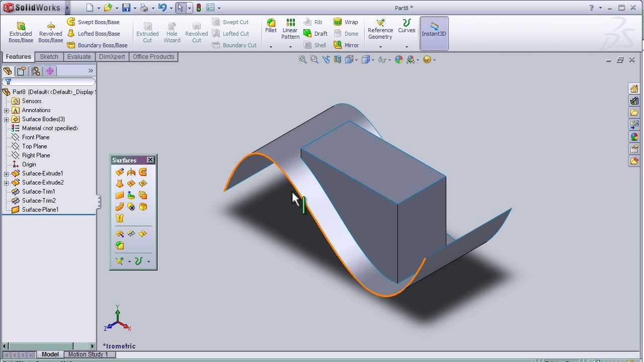Click the Mirror button

point(346,45)
